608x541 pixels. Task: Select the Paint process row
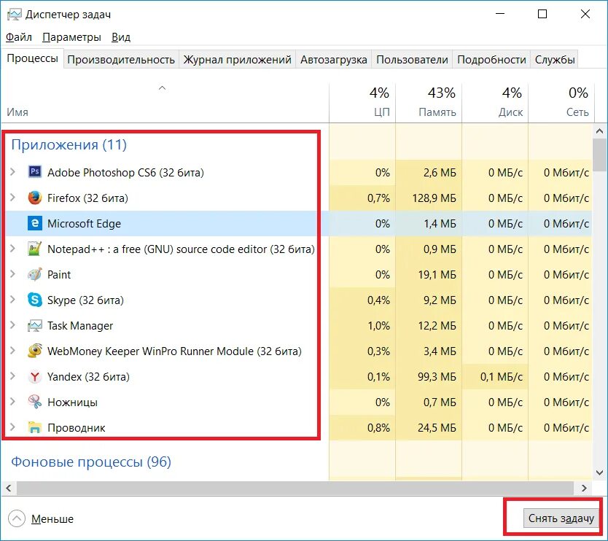[299, 275]
